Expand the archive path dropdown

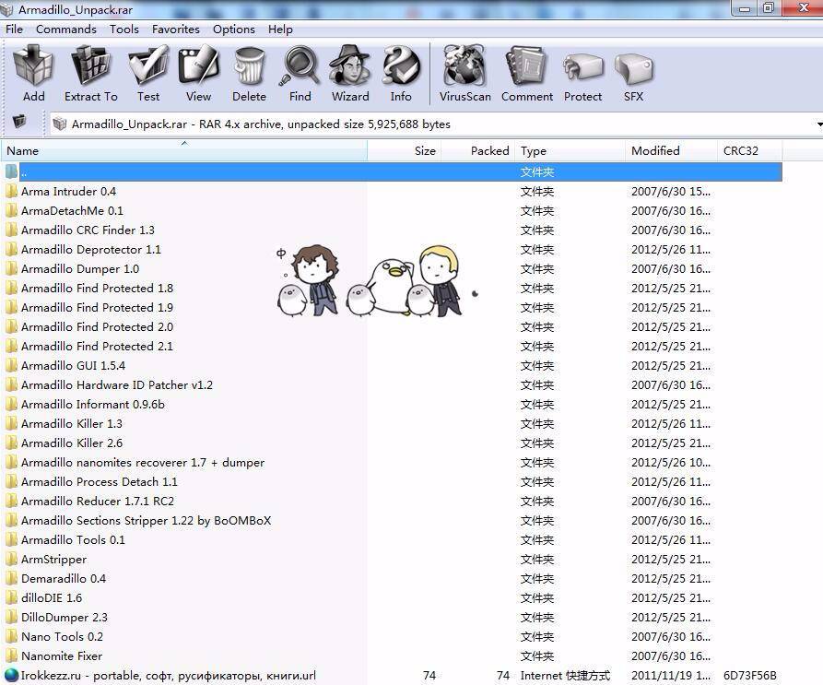click(818, 124)
